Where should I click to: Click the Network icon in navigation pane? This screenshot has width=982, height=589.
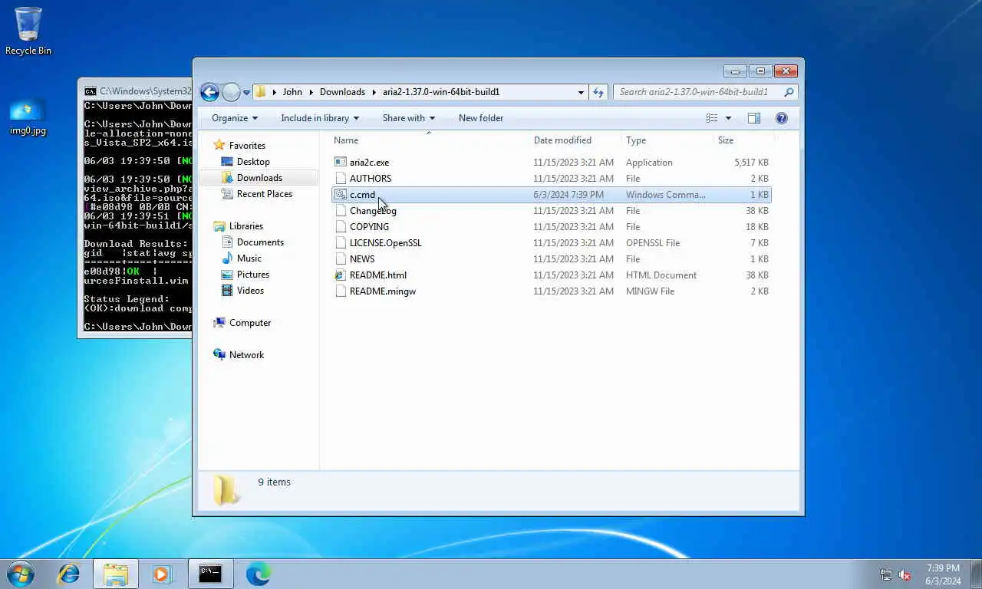[x=219, y=355]
